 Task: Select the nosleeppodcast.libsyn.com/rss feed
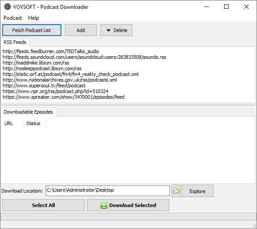(x=42, y=68)
